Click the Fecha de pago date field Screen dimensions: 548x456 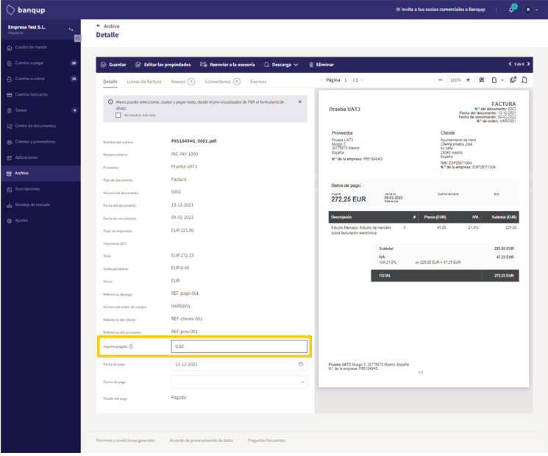pos(239,365)
